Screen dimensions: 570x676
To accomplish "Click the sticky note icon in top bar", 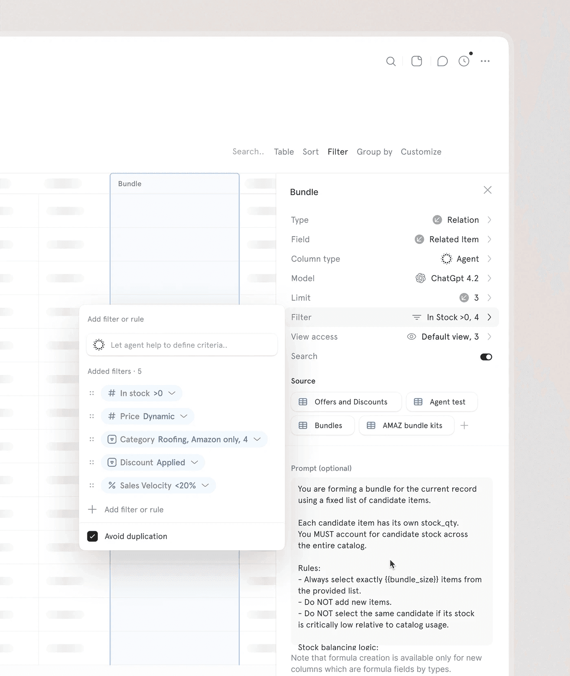I will (x=417, y=61).
